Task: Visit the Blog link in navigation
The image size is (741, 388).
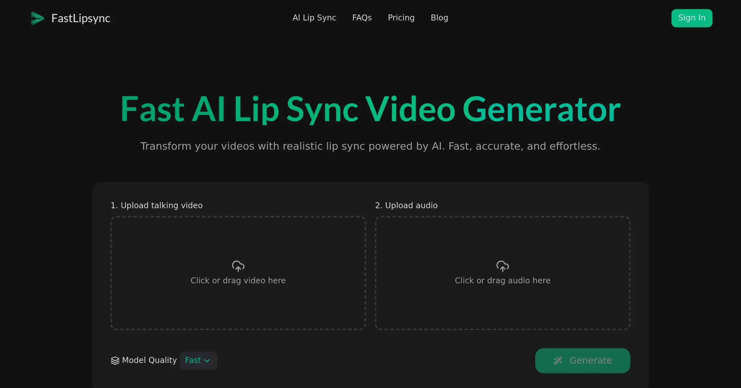Action: point(439,18)
